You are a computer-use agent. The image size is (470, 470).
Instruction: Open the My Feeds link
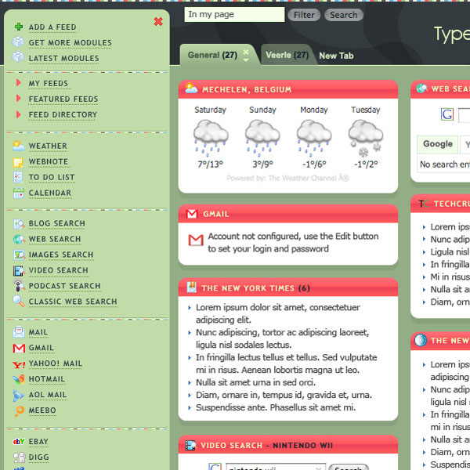[49, 83]
